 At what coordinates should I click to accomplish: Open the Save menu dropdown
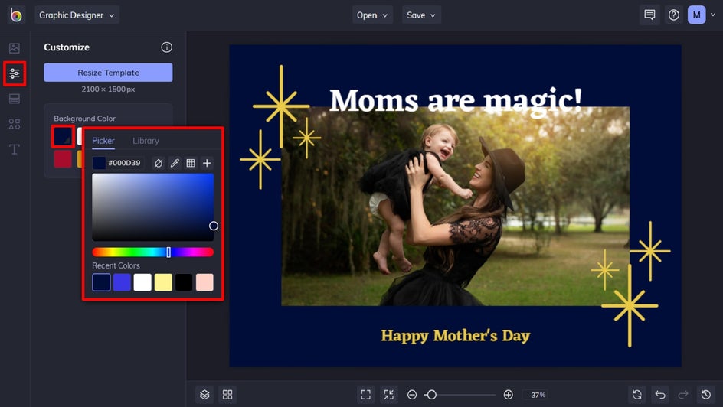pos(421,15)
